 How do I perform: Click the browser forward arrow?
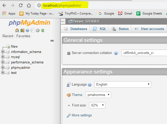13,5
